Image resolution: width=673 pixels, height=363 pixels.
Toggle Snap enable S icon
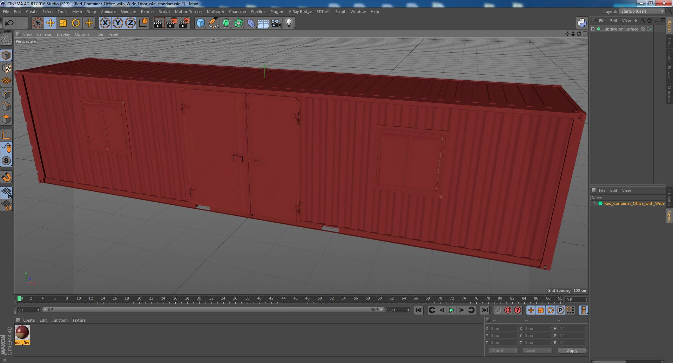tap(6, 161)
